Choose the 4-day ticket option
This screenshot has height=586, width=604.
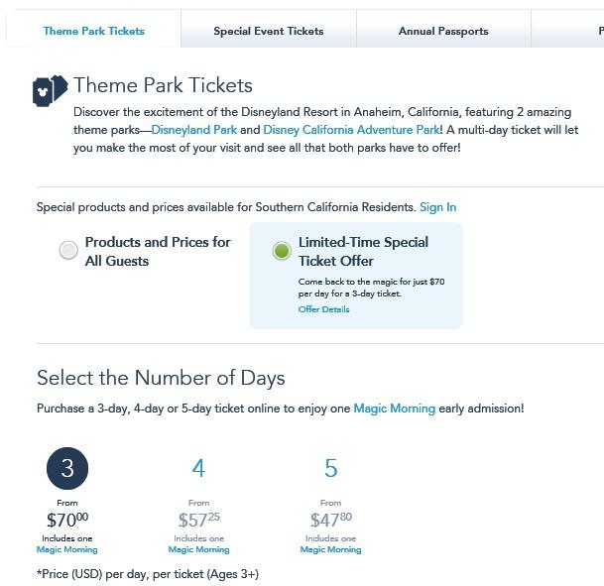point(198,469)
